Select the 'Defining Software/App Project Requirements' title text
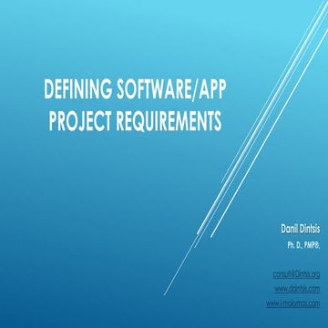Screen dimensions: 328x328 coord(135,106)
